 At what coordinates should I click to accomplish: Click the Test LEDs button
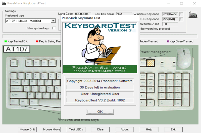(x=76, y=130)
